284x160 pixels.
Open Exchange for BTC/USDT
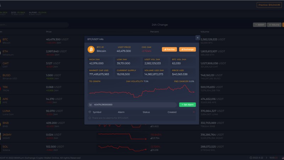click(187, 49)
